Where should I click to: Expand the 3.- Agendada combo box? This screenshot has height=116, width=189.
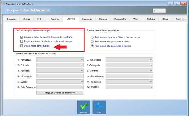tap(60, 71)
